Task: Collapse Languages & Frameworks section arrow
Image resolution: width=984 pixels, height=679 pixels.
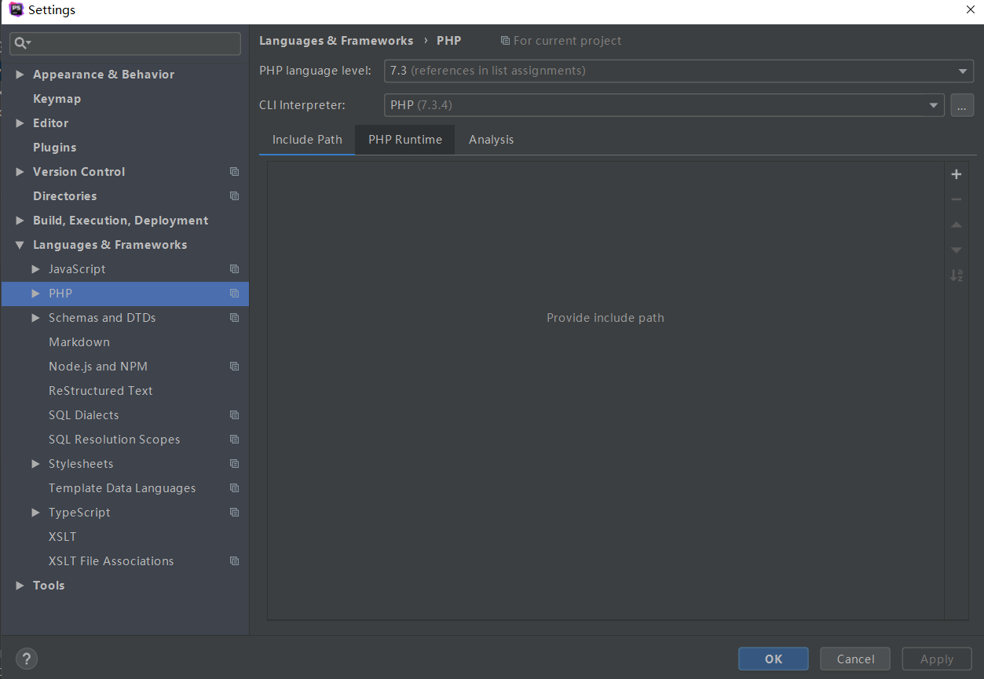Action: pos(20,245)
